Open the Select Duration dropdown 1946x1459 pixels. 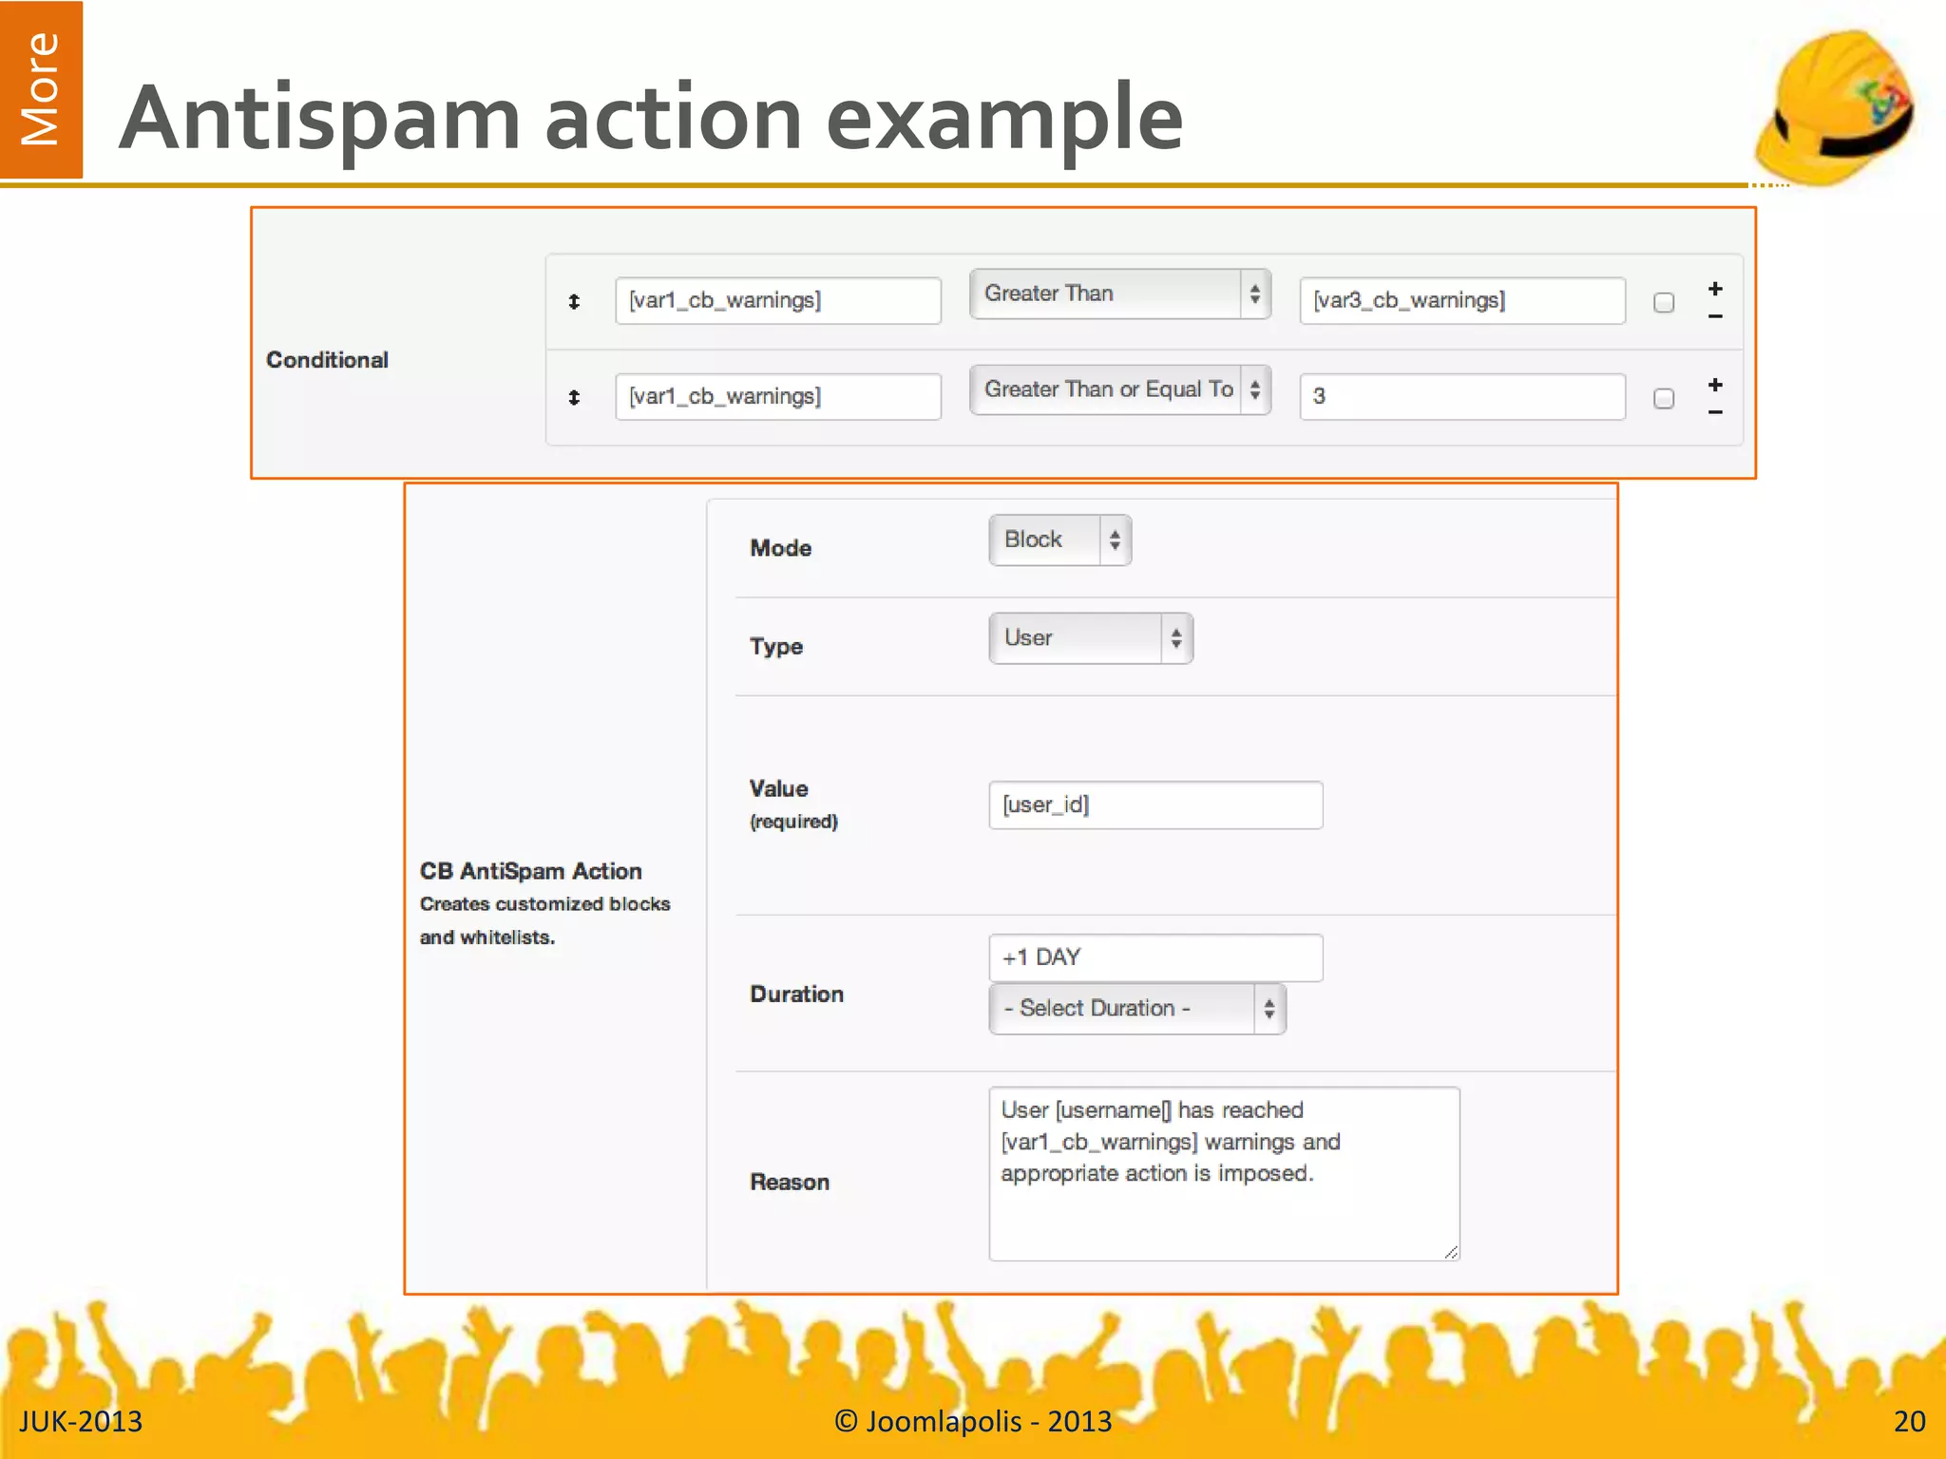(1137, 1009)
